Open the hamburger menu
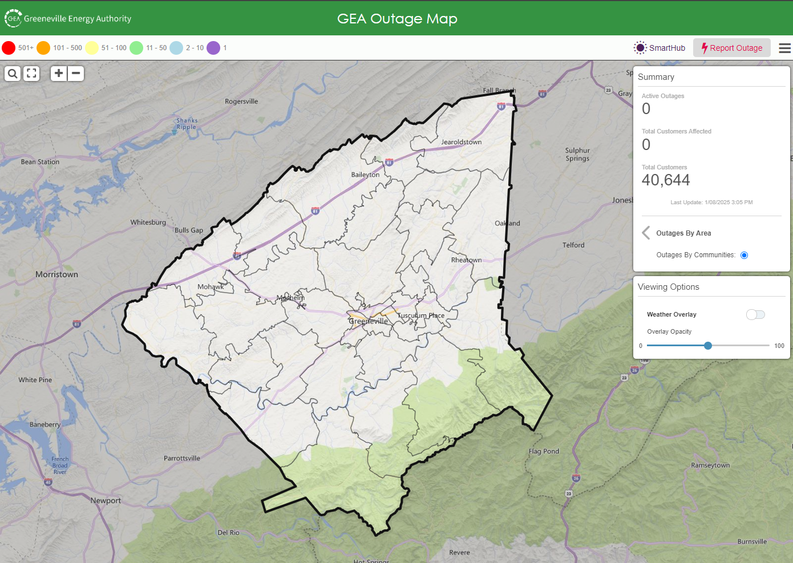 tap(785, 48)
